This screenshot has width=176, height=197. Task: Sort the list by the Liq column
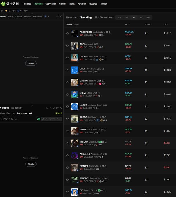pos(166,25)
